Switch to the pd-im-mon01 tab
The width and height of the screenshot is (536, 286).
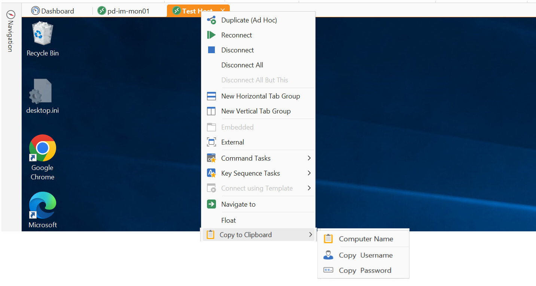tap(124, 11)
